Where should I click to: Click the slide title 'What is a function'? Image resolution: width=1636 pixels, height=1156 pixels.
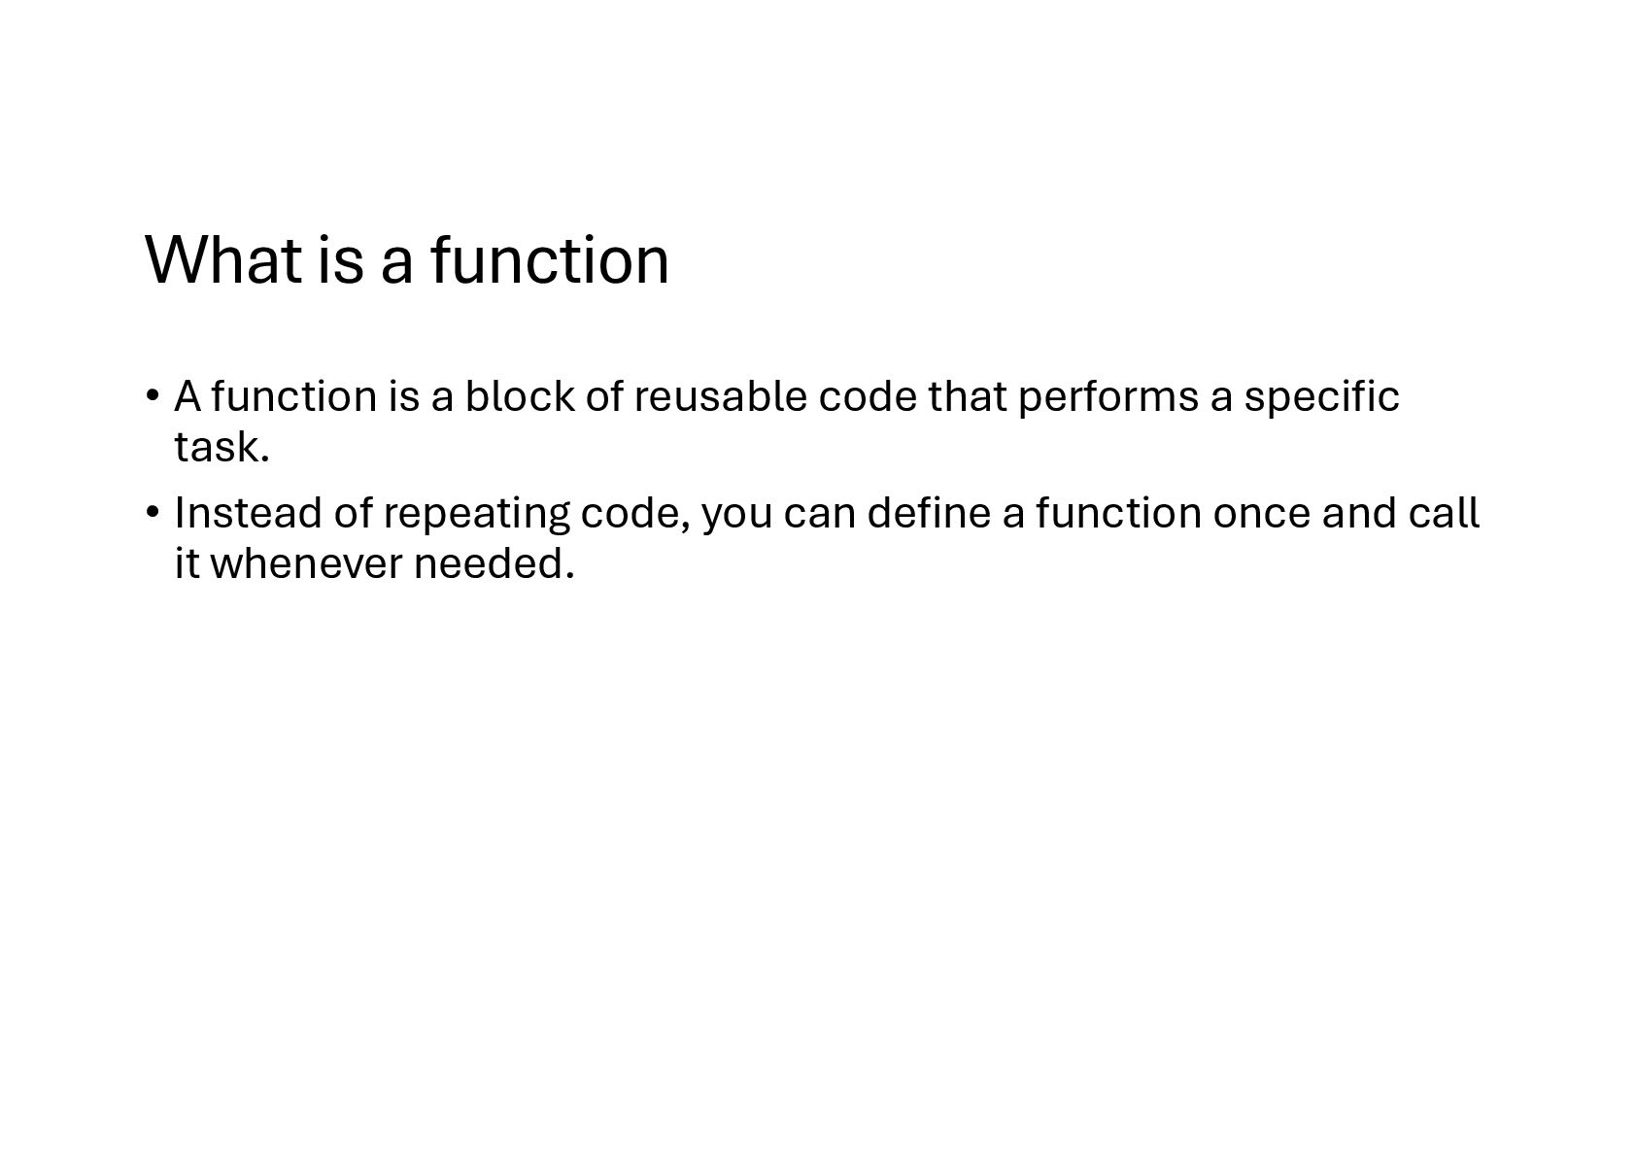407,259
